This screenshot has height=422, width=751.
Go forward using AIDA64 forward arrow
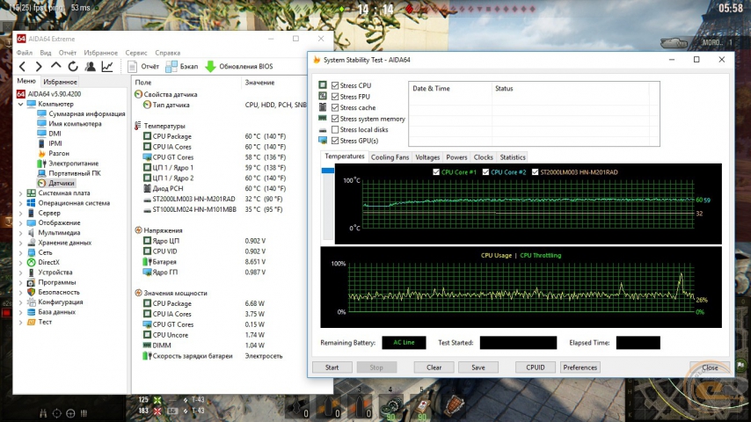pos(39,67)
